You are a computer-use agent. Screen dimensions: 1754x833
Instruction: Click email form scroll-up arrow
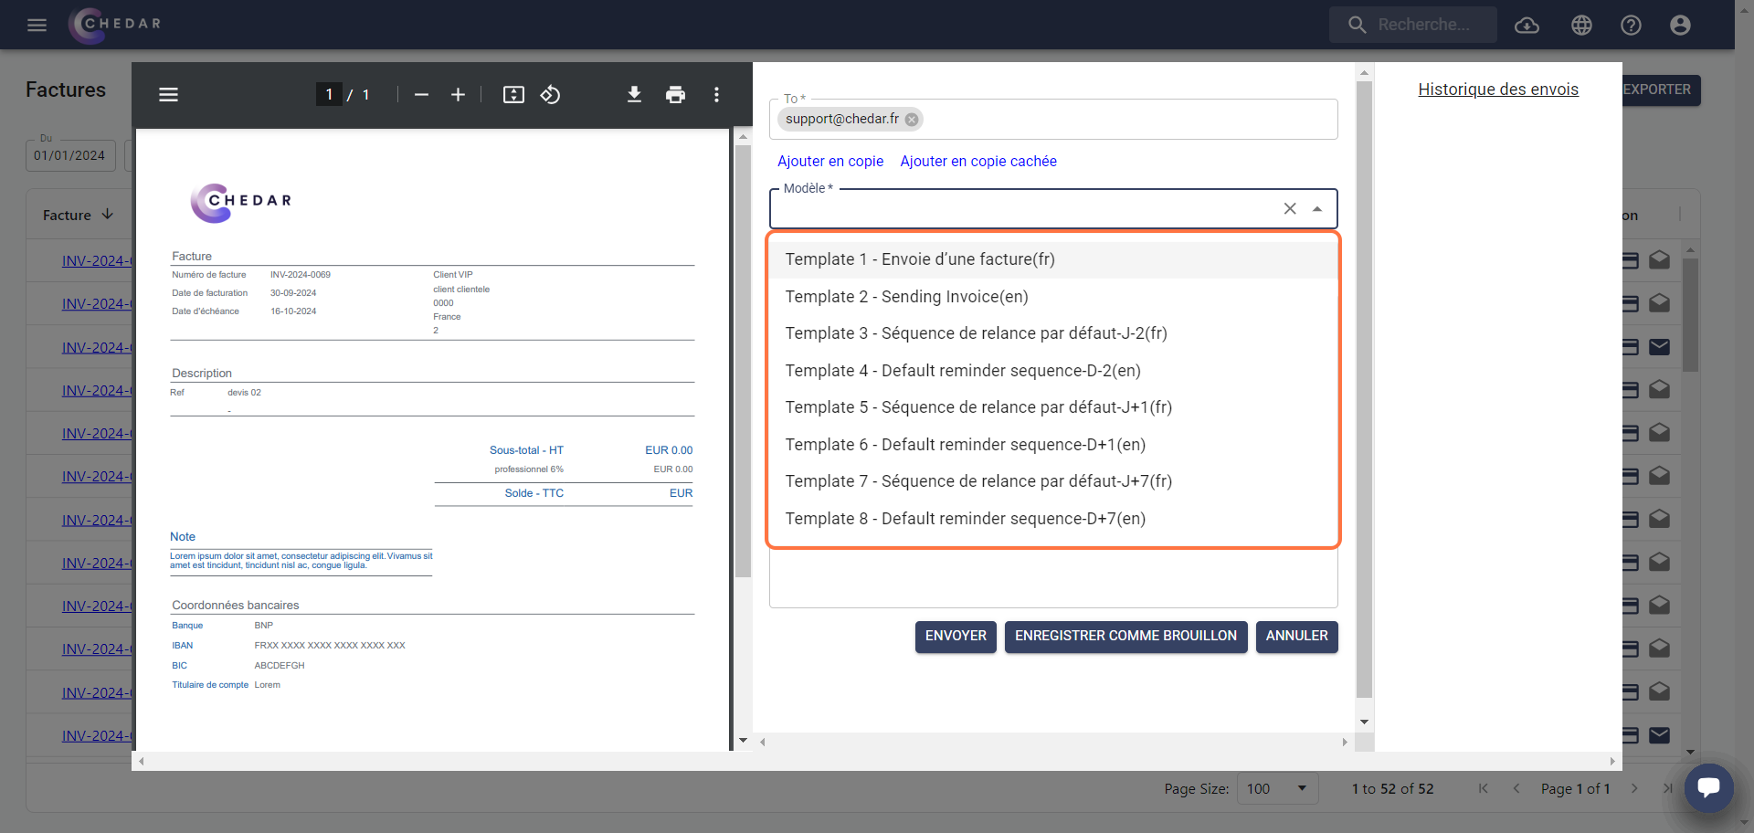click(1365, 72)
